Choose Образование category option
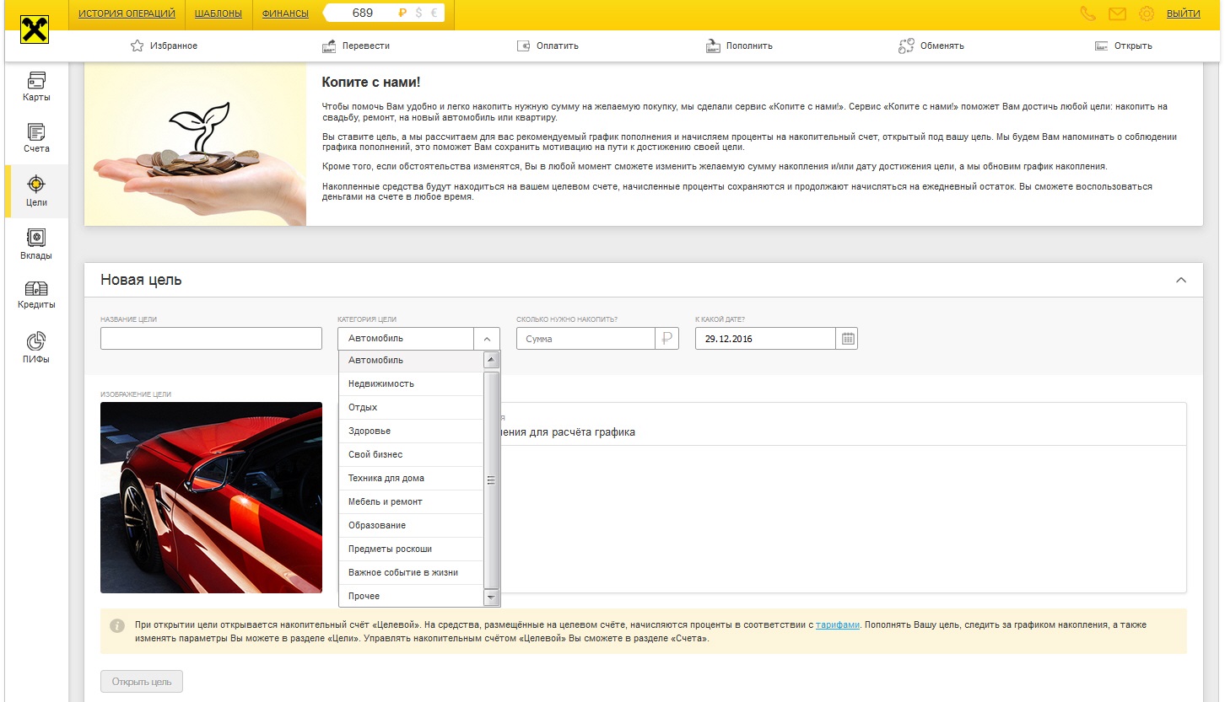This screenshot has height=702, width=1225. [411, 526]
